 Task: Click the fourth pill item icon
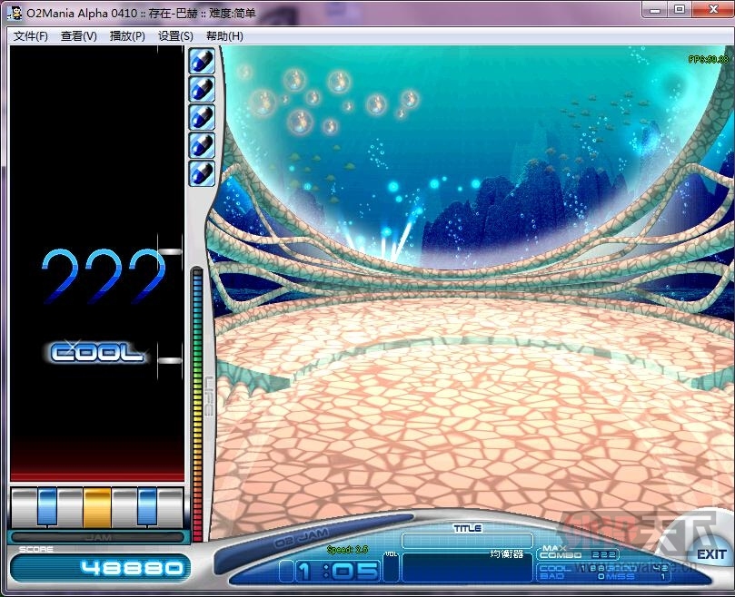[202, 145]
